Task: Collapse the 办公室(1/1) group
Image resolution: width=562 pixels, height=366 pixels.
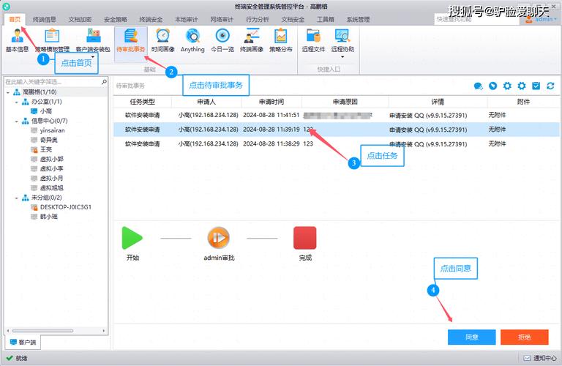Action: (x=17, y=102)
